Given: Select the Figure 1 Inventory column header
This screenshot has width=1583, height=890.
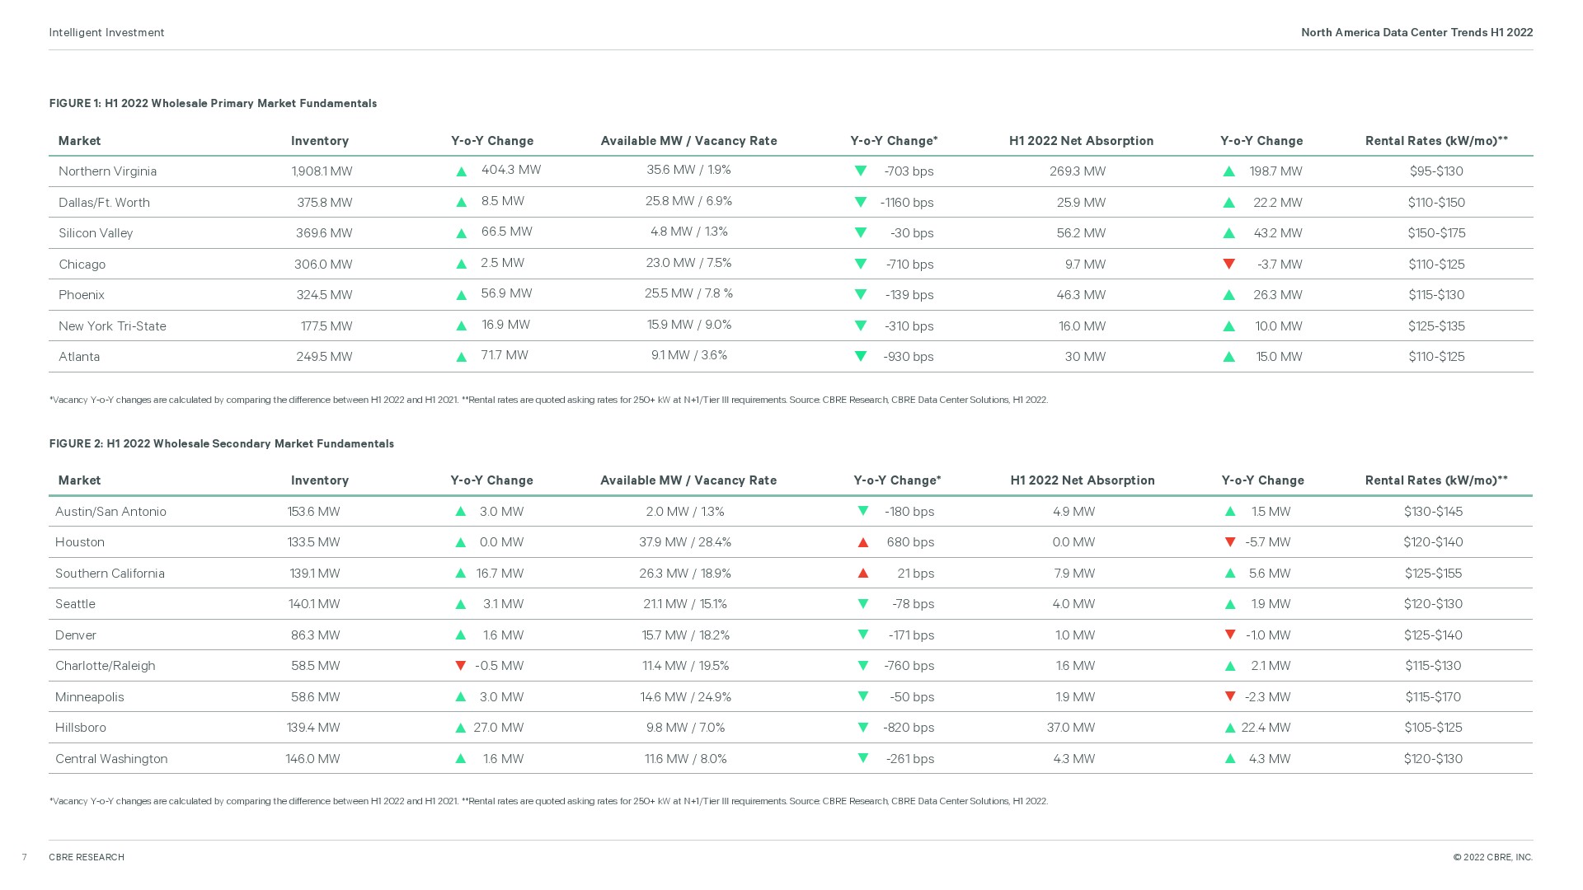Looking at the screenshot, I should 320,141.
